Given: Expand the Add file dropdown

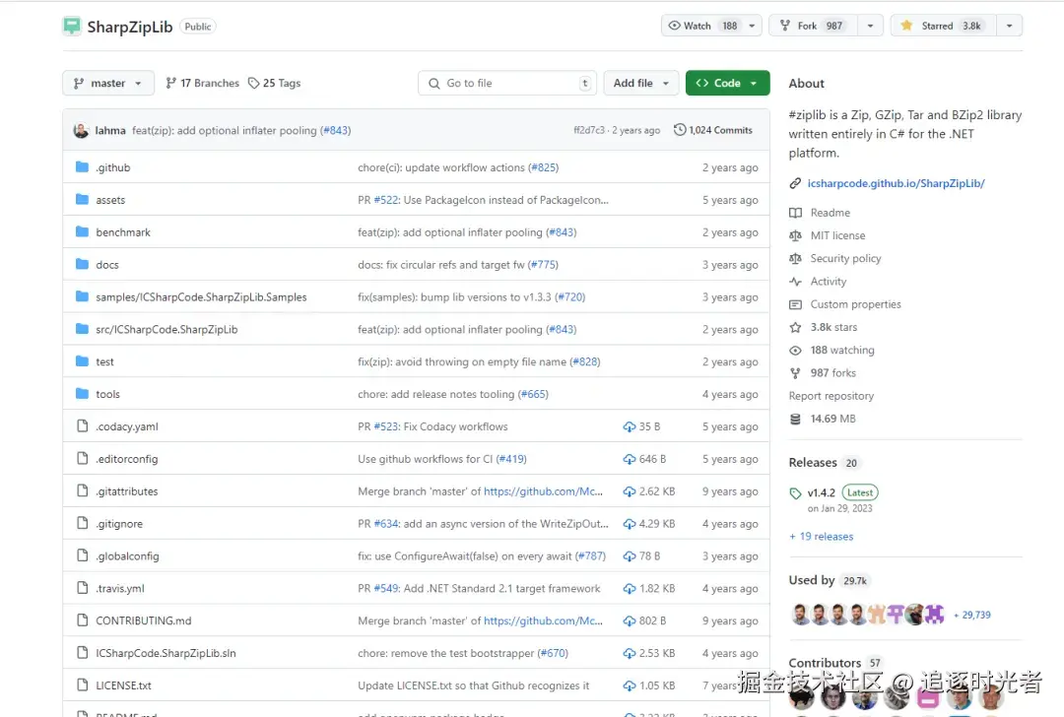Looking at the screenshot, I should 641,83.
